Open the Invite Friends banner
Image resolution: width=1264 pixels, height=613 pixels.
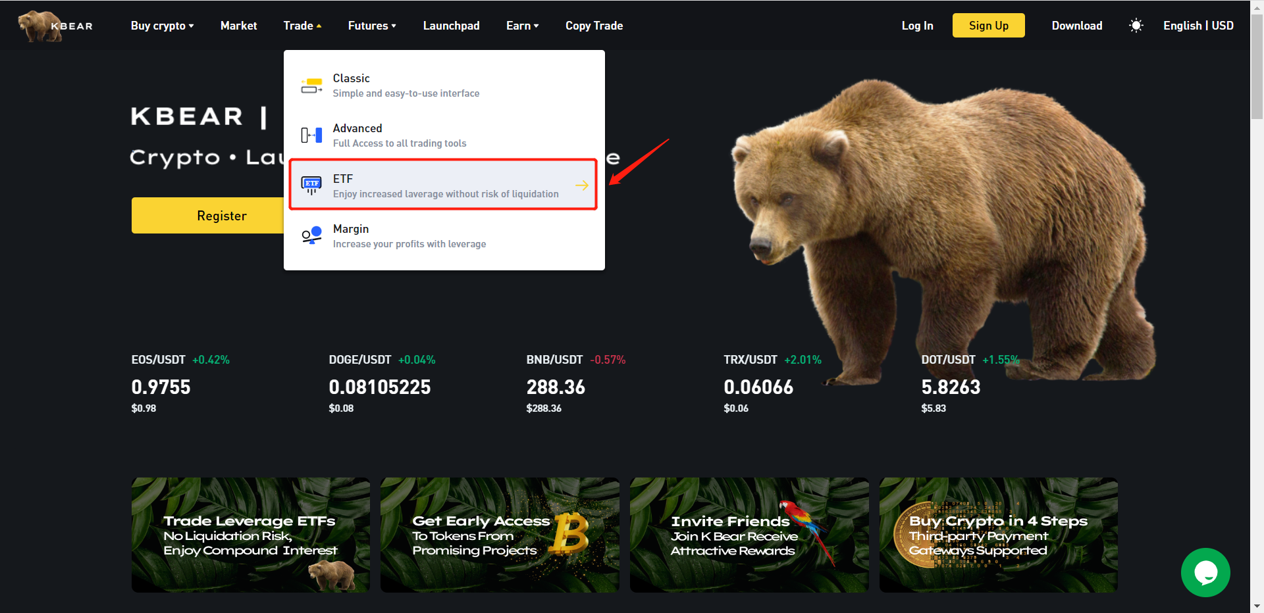(x=749, y=535)
